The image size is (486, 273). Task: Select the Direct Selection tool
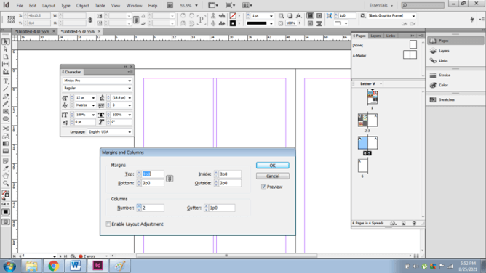pyautogui.click(x=6, y=49)
